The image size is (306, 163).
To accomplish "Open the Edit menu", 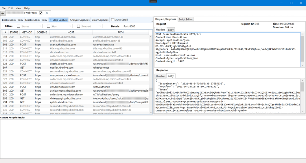I will [10, 8].
